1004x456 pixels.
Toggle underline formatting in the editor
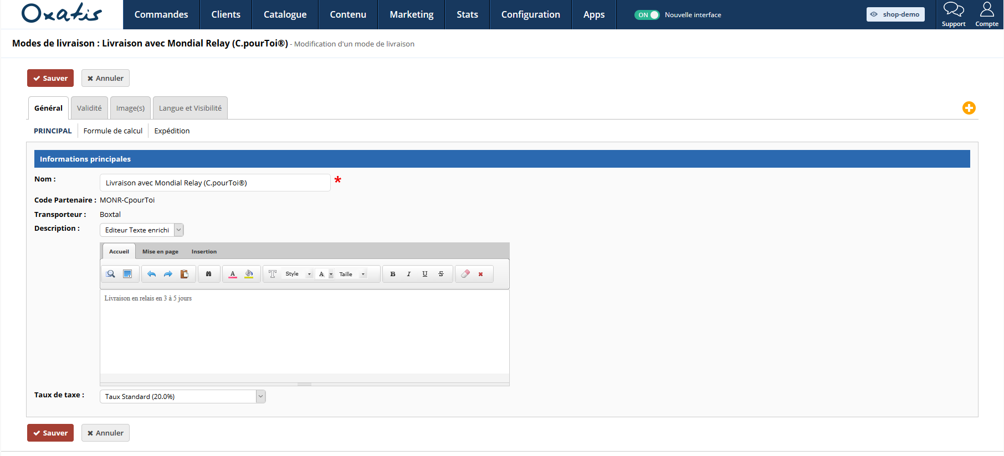point(425,274)
